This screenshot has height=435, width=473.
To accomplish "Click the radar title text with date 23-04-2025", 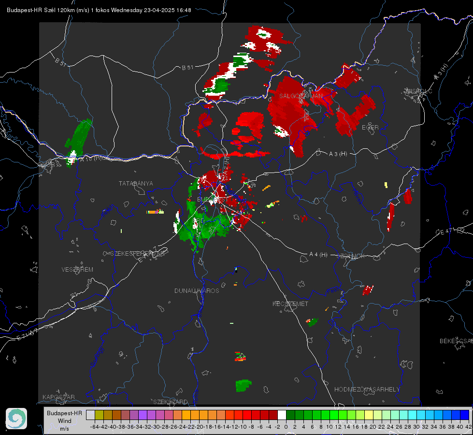I will click(99, 10).
